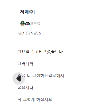Click the text 굶읍시다
This screenshot has width=108, height=108.
coord(25,88)
